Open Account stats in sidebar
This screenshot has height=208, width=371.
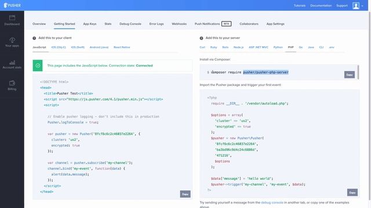pyautogui.click(x=12, y=64)
